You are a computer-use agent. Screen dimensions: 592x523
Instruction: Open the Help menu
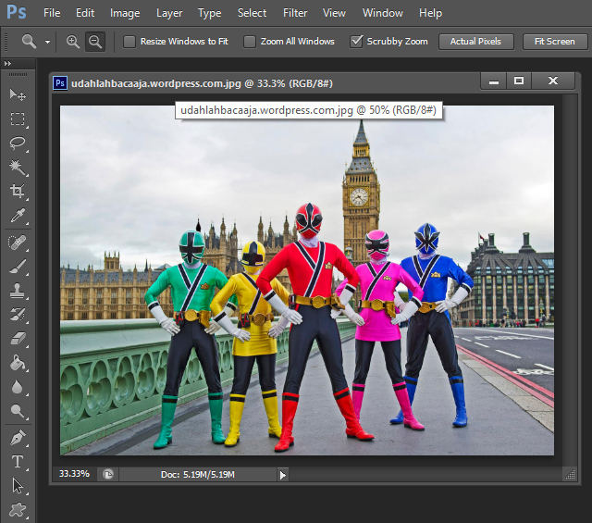point(430,13)
